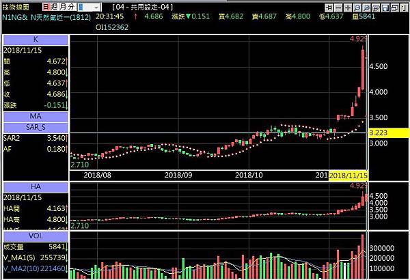Viewport: 410px width, 280px height.
Task: Click the minus (compress bars) toolbar icon
Action: coord(339,8)
